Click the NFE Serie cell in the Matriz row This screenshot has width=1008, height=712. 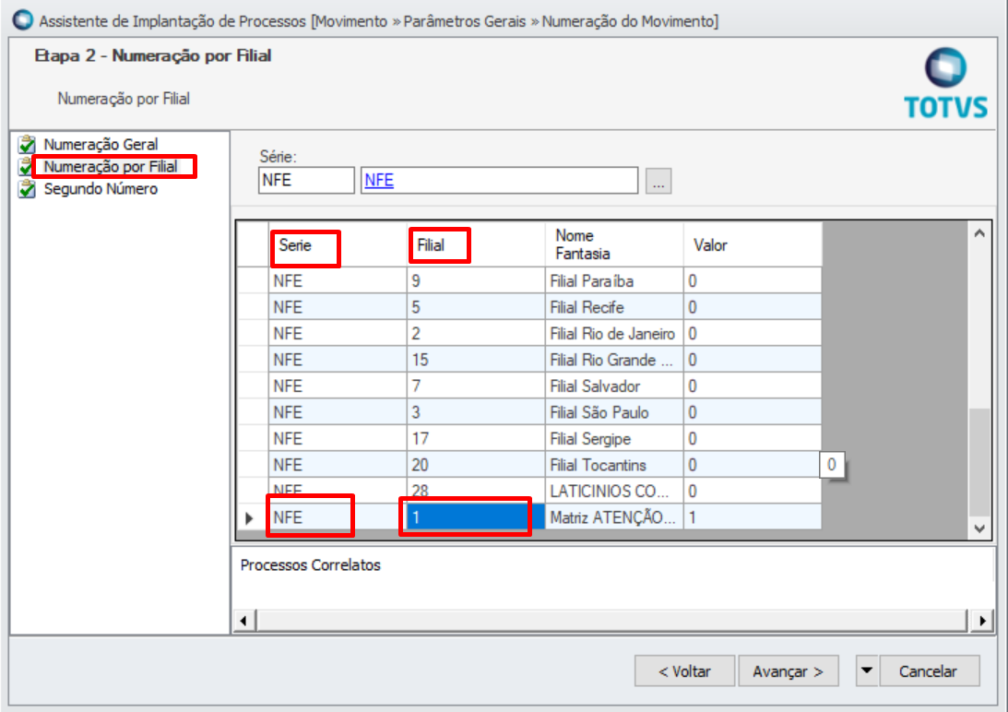[x=338, y=517]
